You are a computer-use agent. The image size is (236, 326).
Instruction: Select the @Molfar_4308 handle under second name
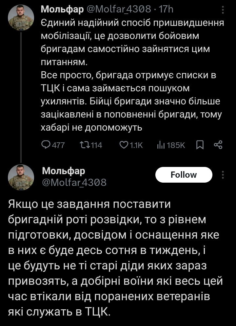(74, 182)
